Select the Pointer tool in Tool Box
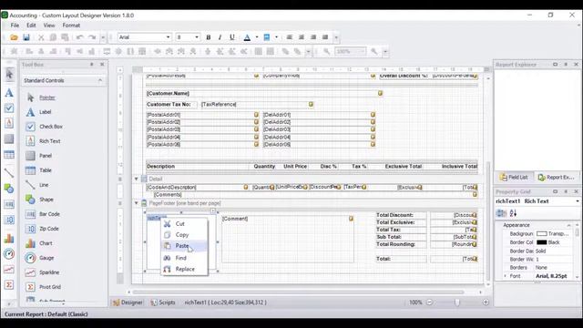Image resolution: width=583 pixels, height=328 pixels. tap(47, 97)
